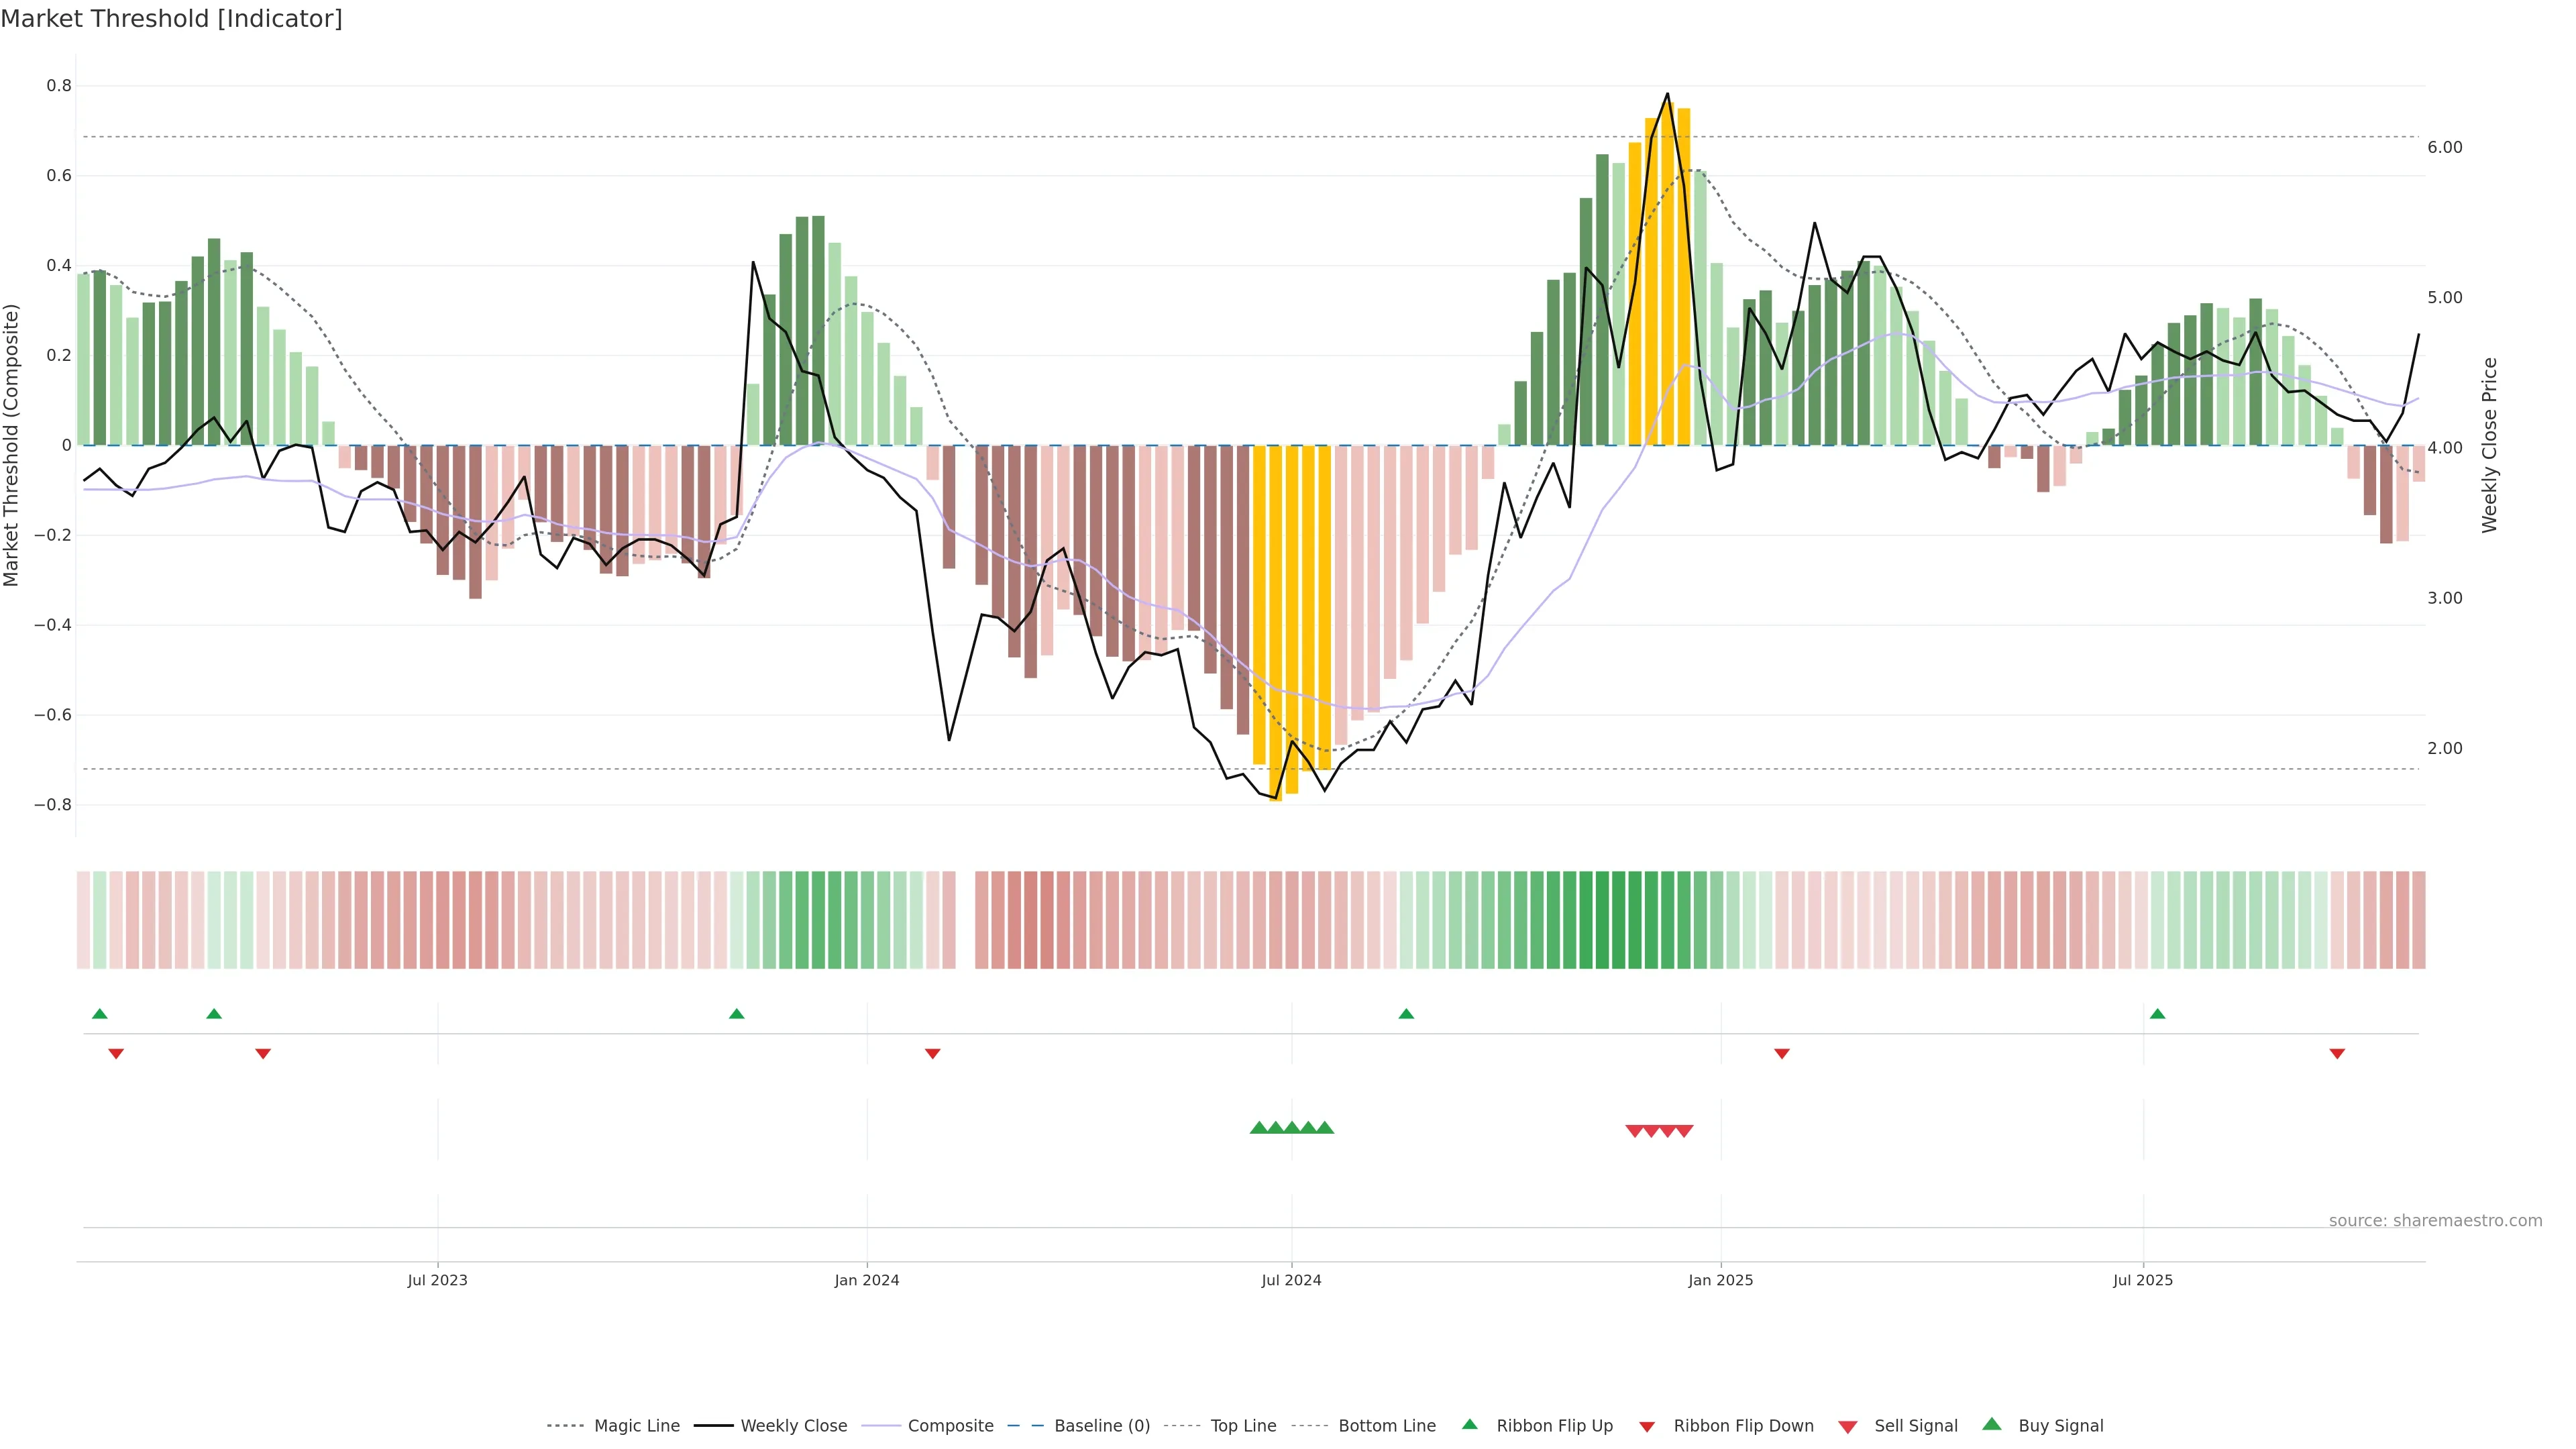Screen dimensions: 2576x1449
Task: Select the last Ribbon Flip Down marker
Action: (2337, 1053)
